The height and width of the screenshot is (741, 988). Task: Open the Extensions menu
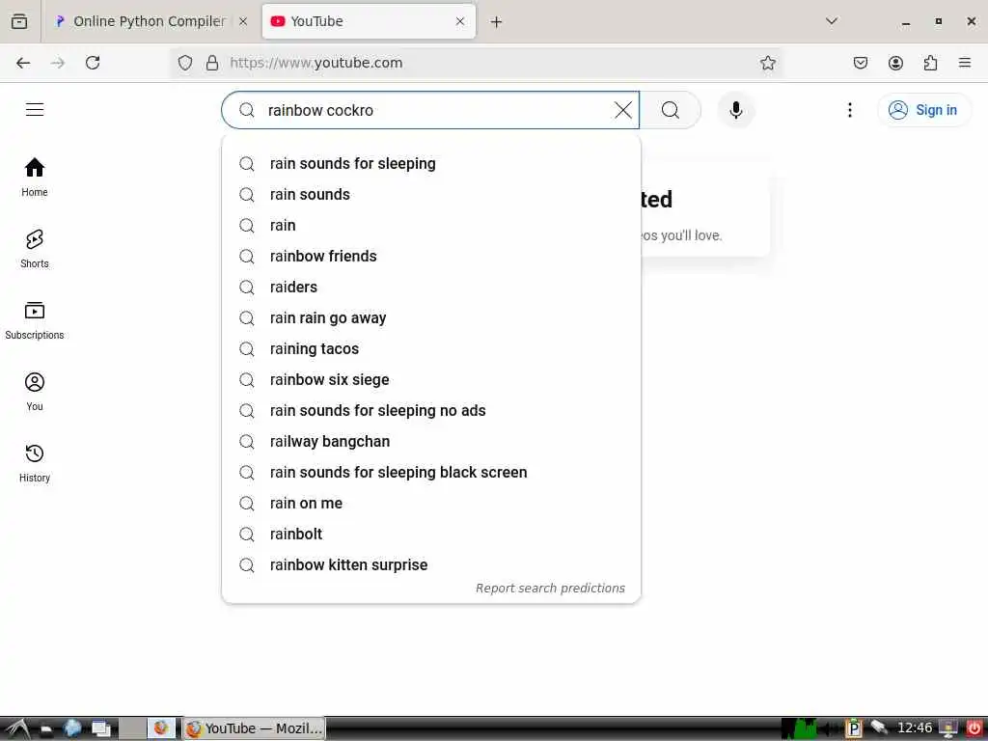pos(930,63)
